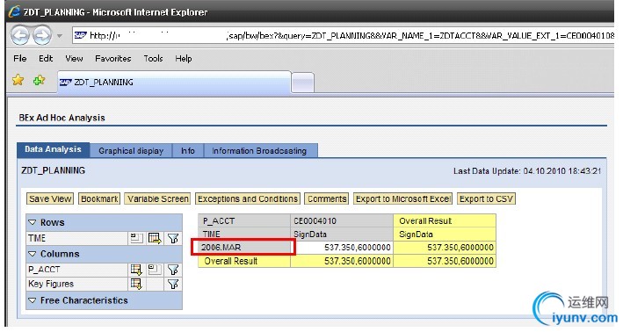Switch to Graphical display tab

[x=131, y=151]
